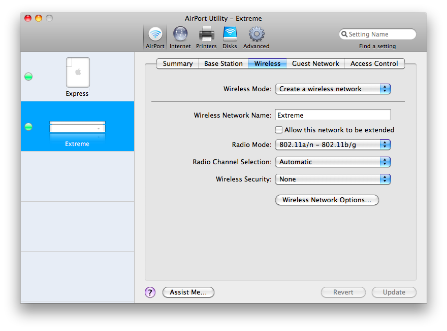Switch to the Summary tab

[x=178, y=64]
